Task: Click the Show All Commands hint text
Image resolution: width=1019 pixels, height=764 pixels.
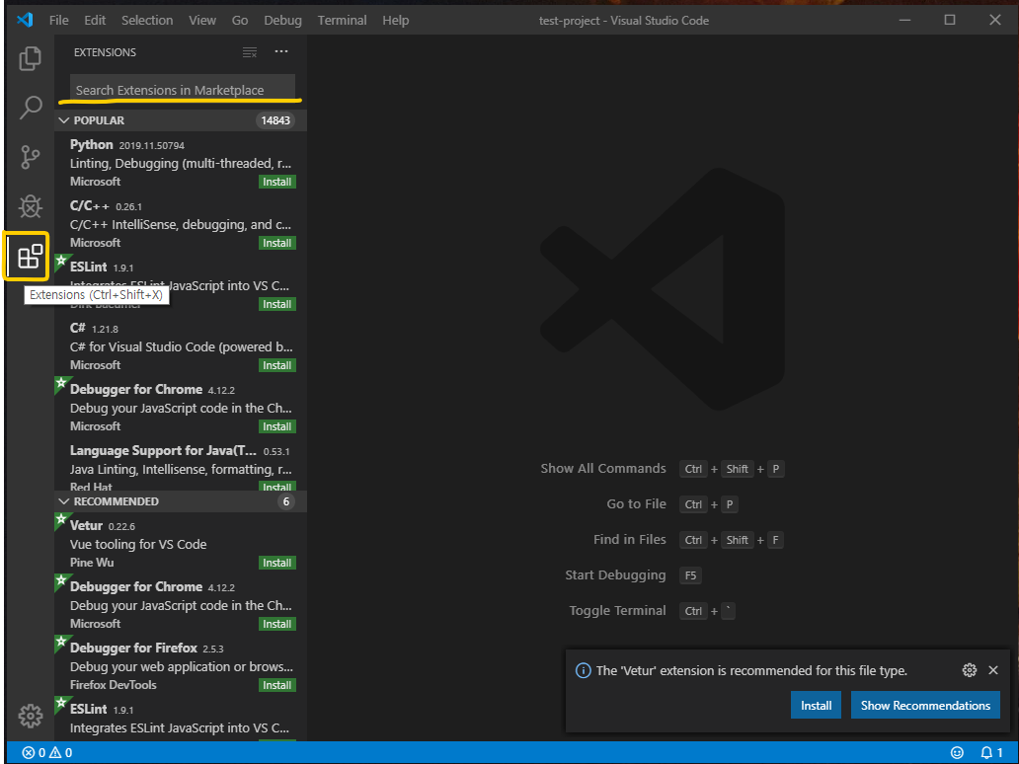Action: tap(603, 469)
